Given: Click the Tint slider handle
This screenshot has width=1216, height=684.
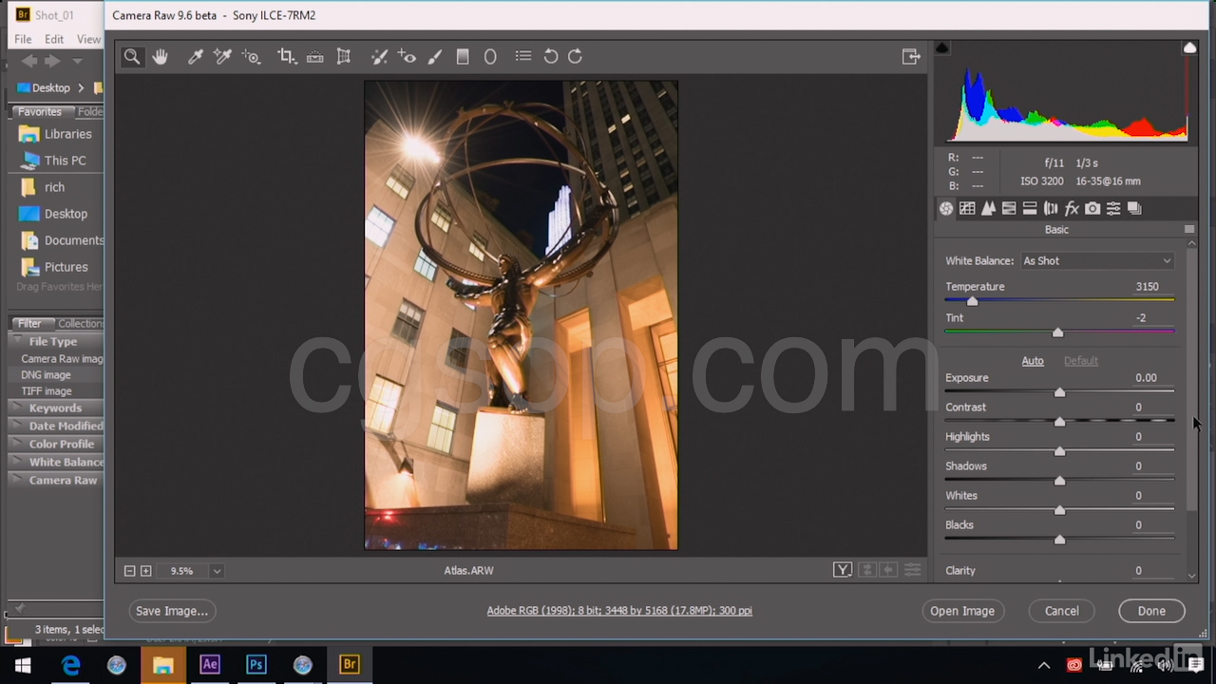Looking at the screenshot, I should (1057, 332).
